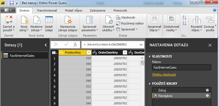The height and width of the screenshot is (106, 219).
Task: Click cell 311 in row 6
Action: 75,86
